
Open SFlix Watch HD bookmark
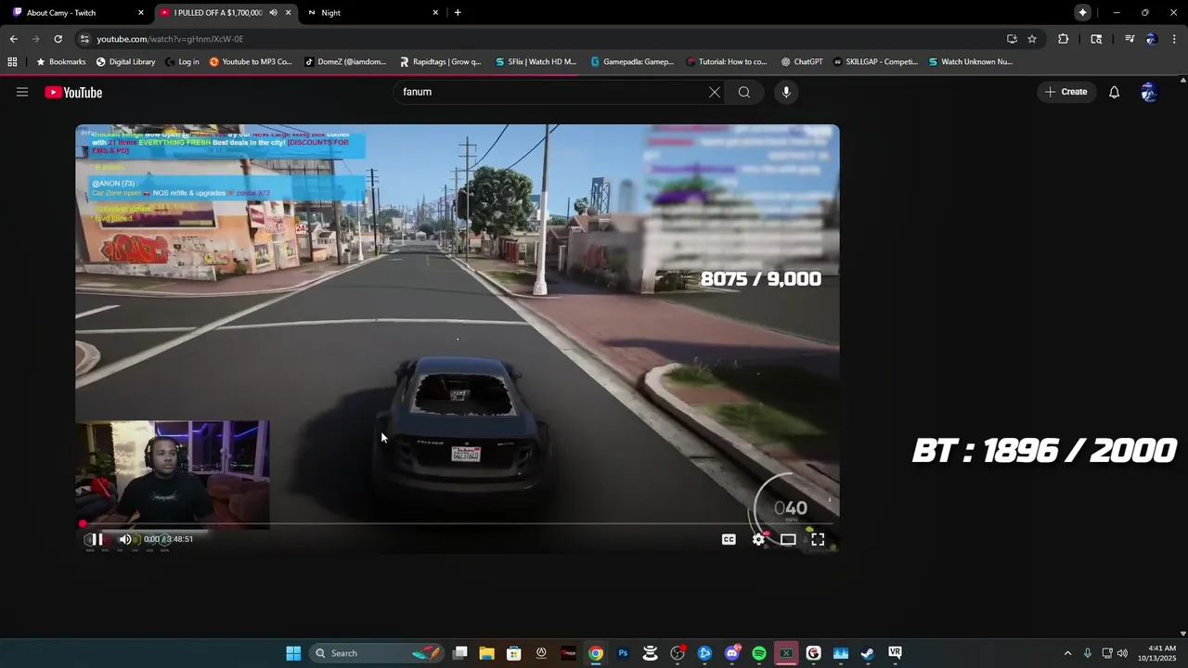click(536, 62)
